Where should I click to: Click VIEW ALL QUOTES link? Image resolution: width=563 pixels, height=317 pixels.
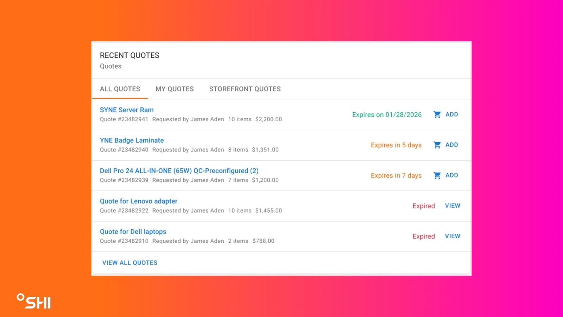click(x=130, y=263)
